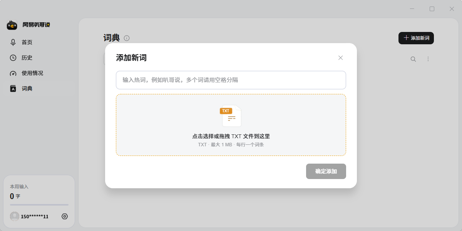Open the three-dot more options menu
The width and height of the screenshot is (462, 231).
(x=428, y=59)
